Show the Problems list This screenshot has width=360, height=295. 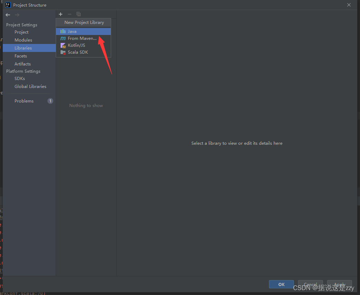point(29,101)
